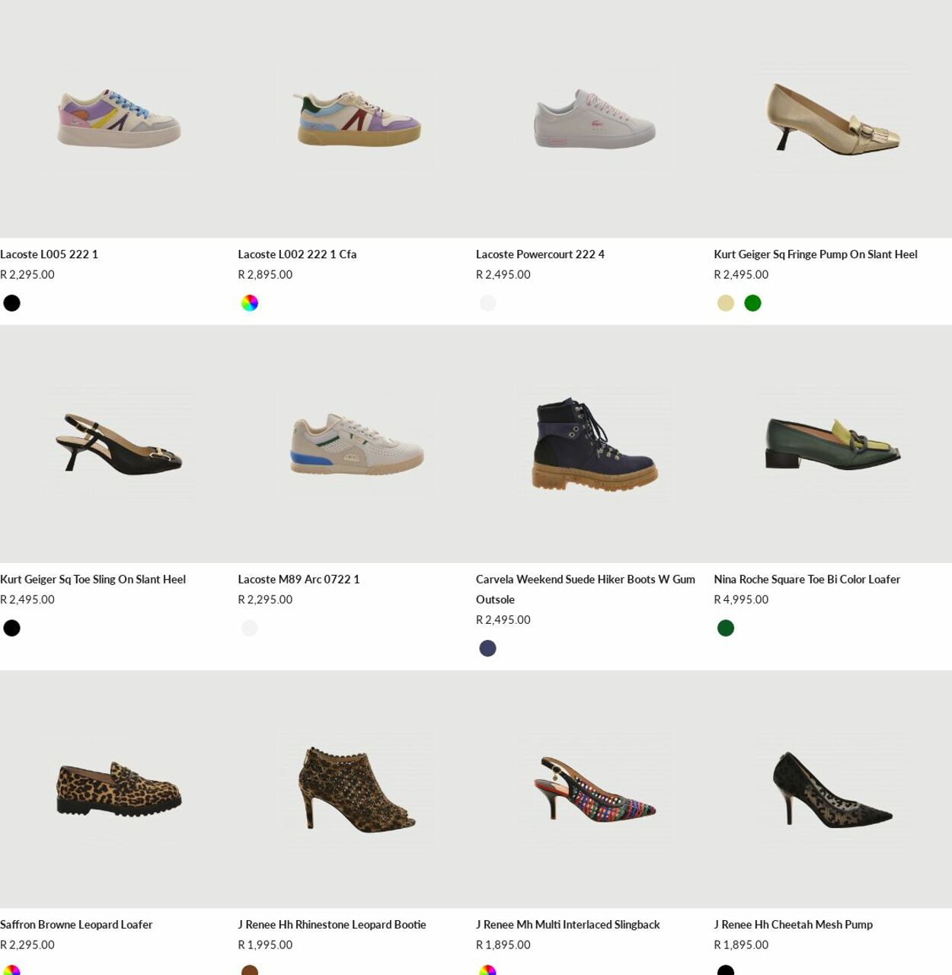Open the Saffron Browne Leopard Loafer image

coord(119,789)
